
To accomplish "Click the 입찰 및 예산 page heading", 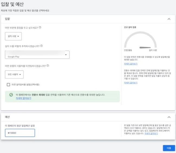I will tap(12, 4).
